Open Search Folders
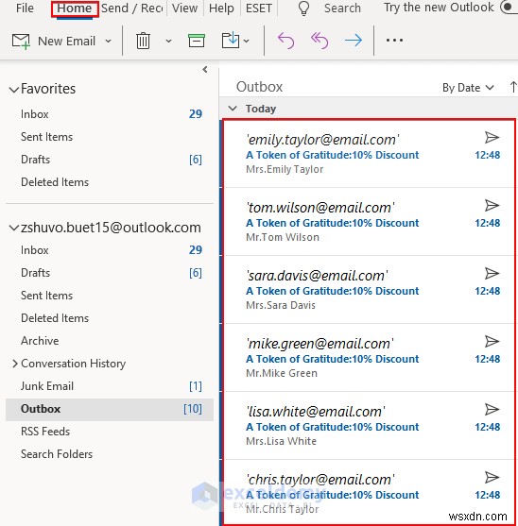Image resolution: width=518 pixels, height=526 pixels. (110, 454)
